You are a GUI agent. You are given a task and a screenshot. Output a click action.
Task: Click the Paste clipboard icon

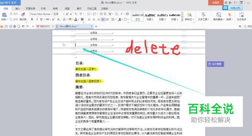(x=4, y=15)
